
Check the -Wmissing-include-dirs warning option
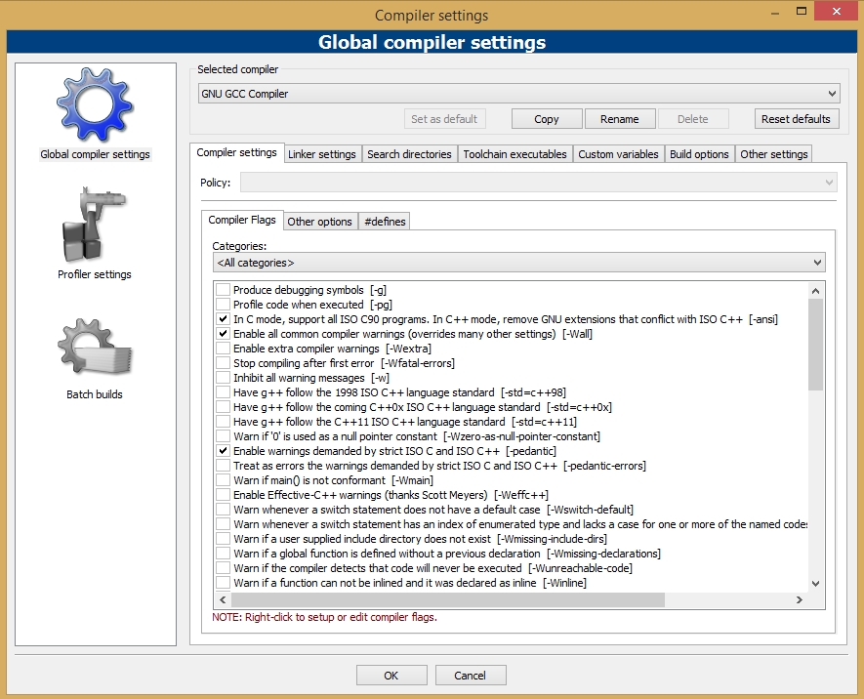pyautogui.click(x=223, y=539)
